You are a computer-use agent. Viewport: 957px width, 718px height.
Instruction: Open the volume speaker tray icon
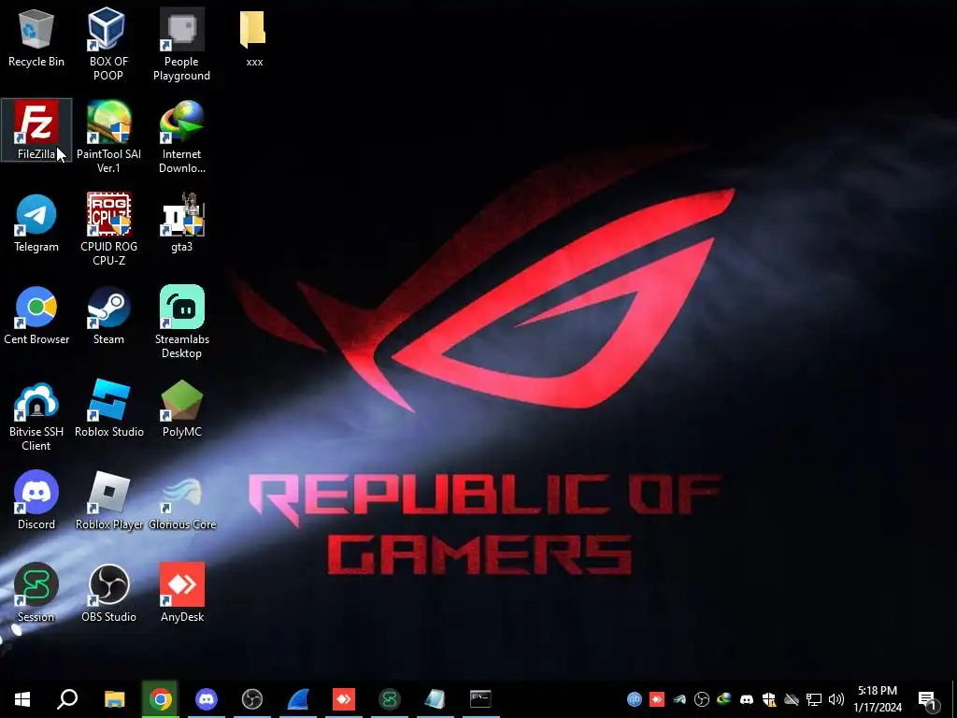836,699
